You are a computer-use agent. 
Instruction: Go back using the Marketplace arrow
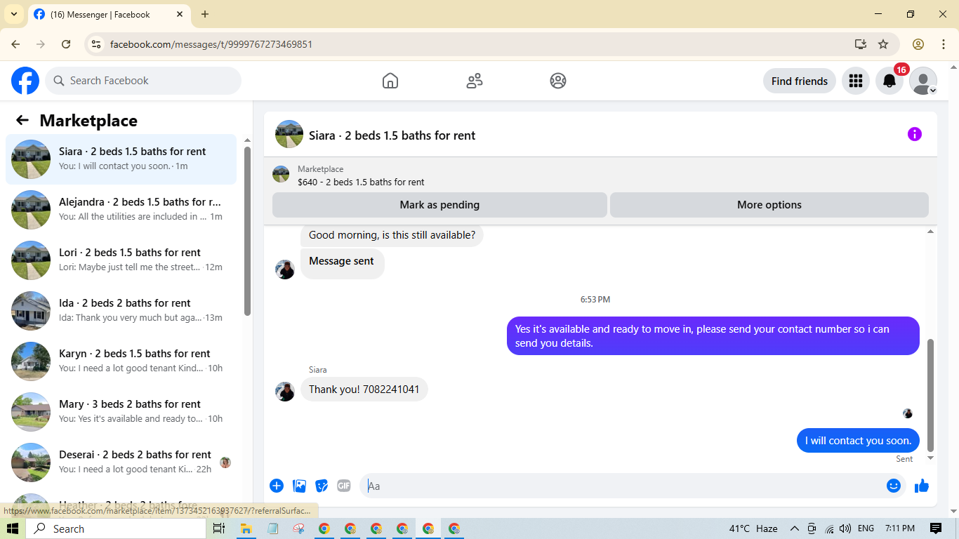[x=22, y=120]
